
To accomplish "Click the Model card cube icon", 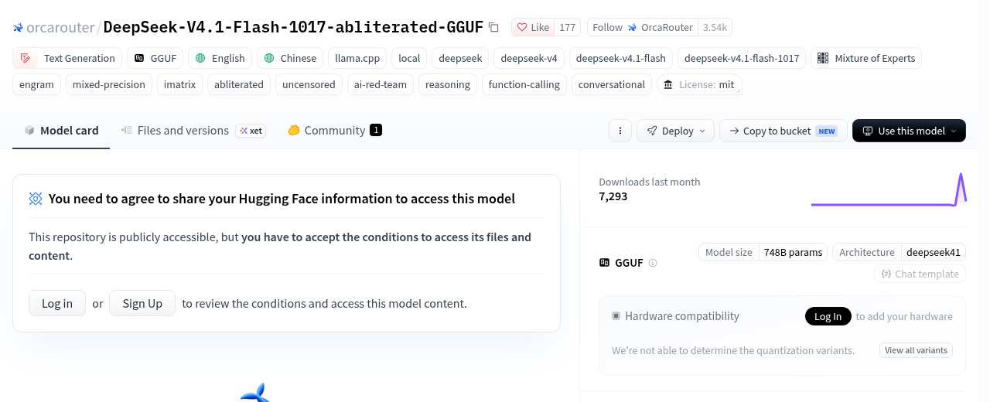I will 29,130.
